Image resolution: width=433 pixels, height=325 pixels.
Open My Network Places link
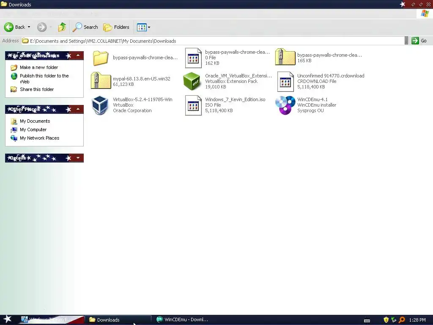(39, 138)
